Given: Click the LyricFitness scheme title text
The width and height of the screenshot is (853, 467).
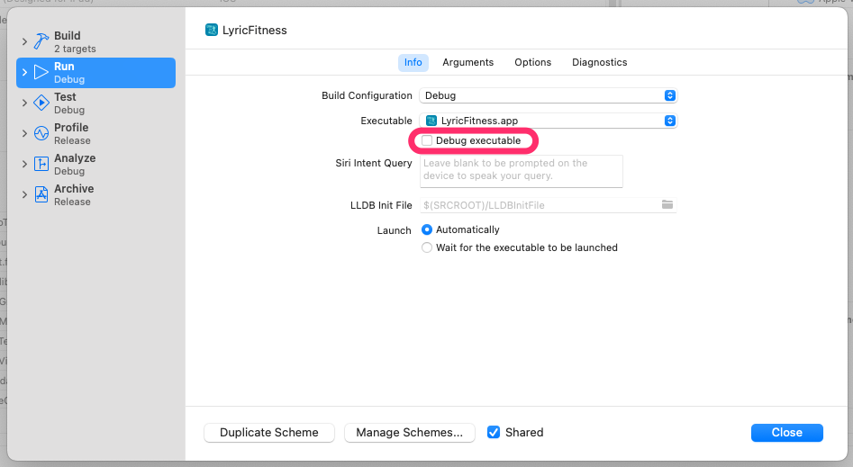Looking at the screenshot, I should (x=255, y=31).
